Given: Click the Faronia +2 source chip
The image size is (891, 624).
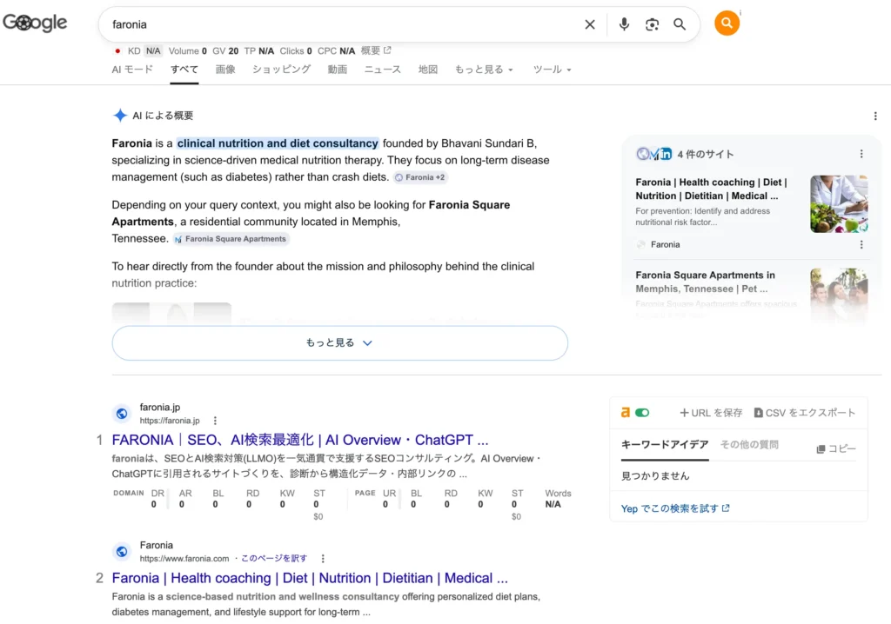Looking at the screenshot, I should click(x=420, y=177).
